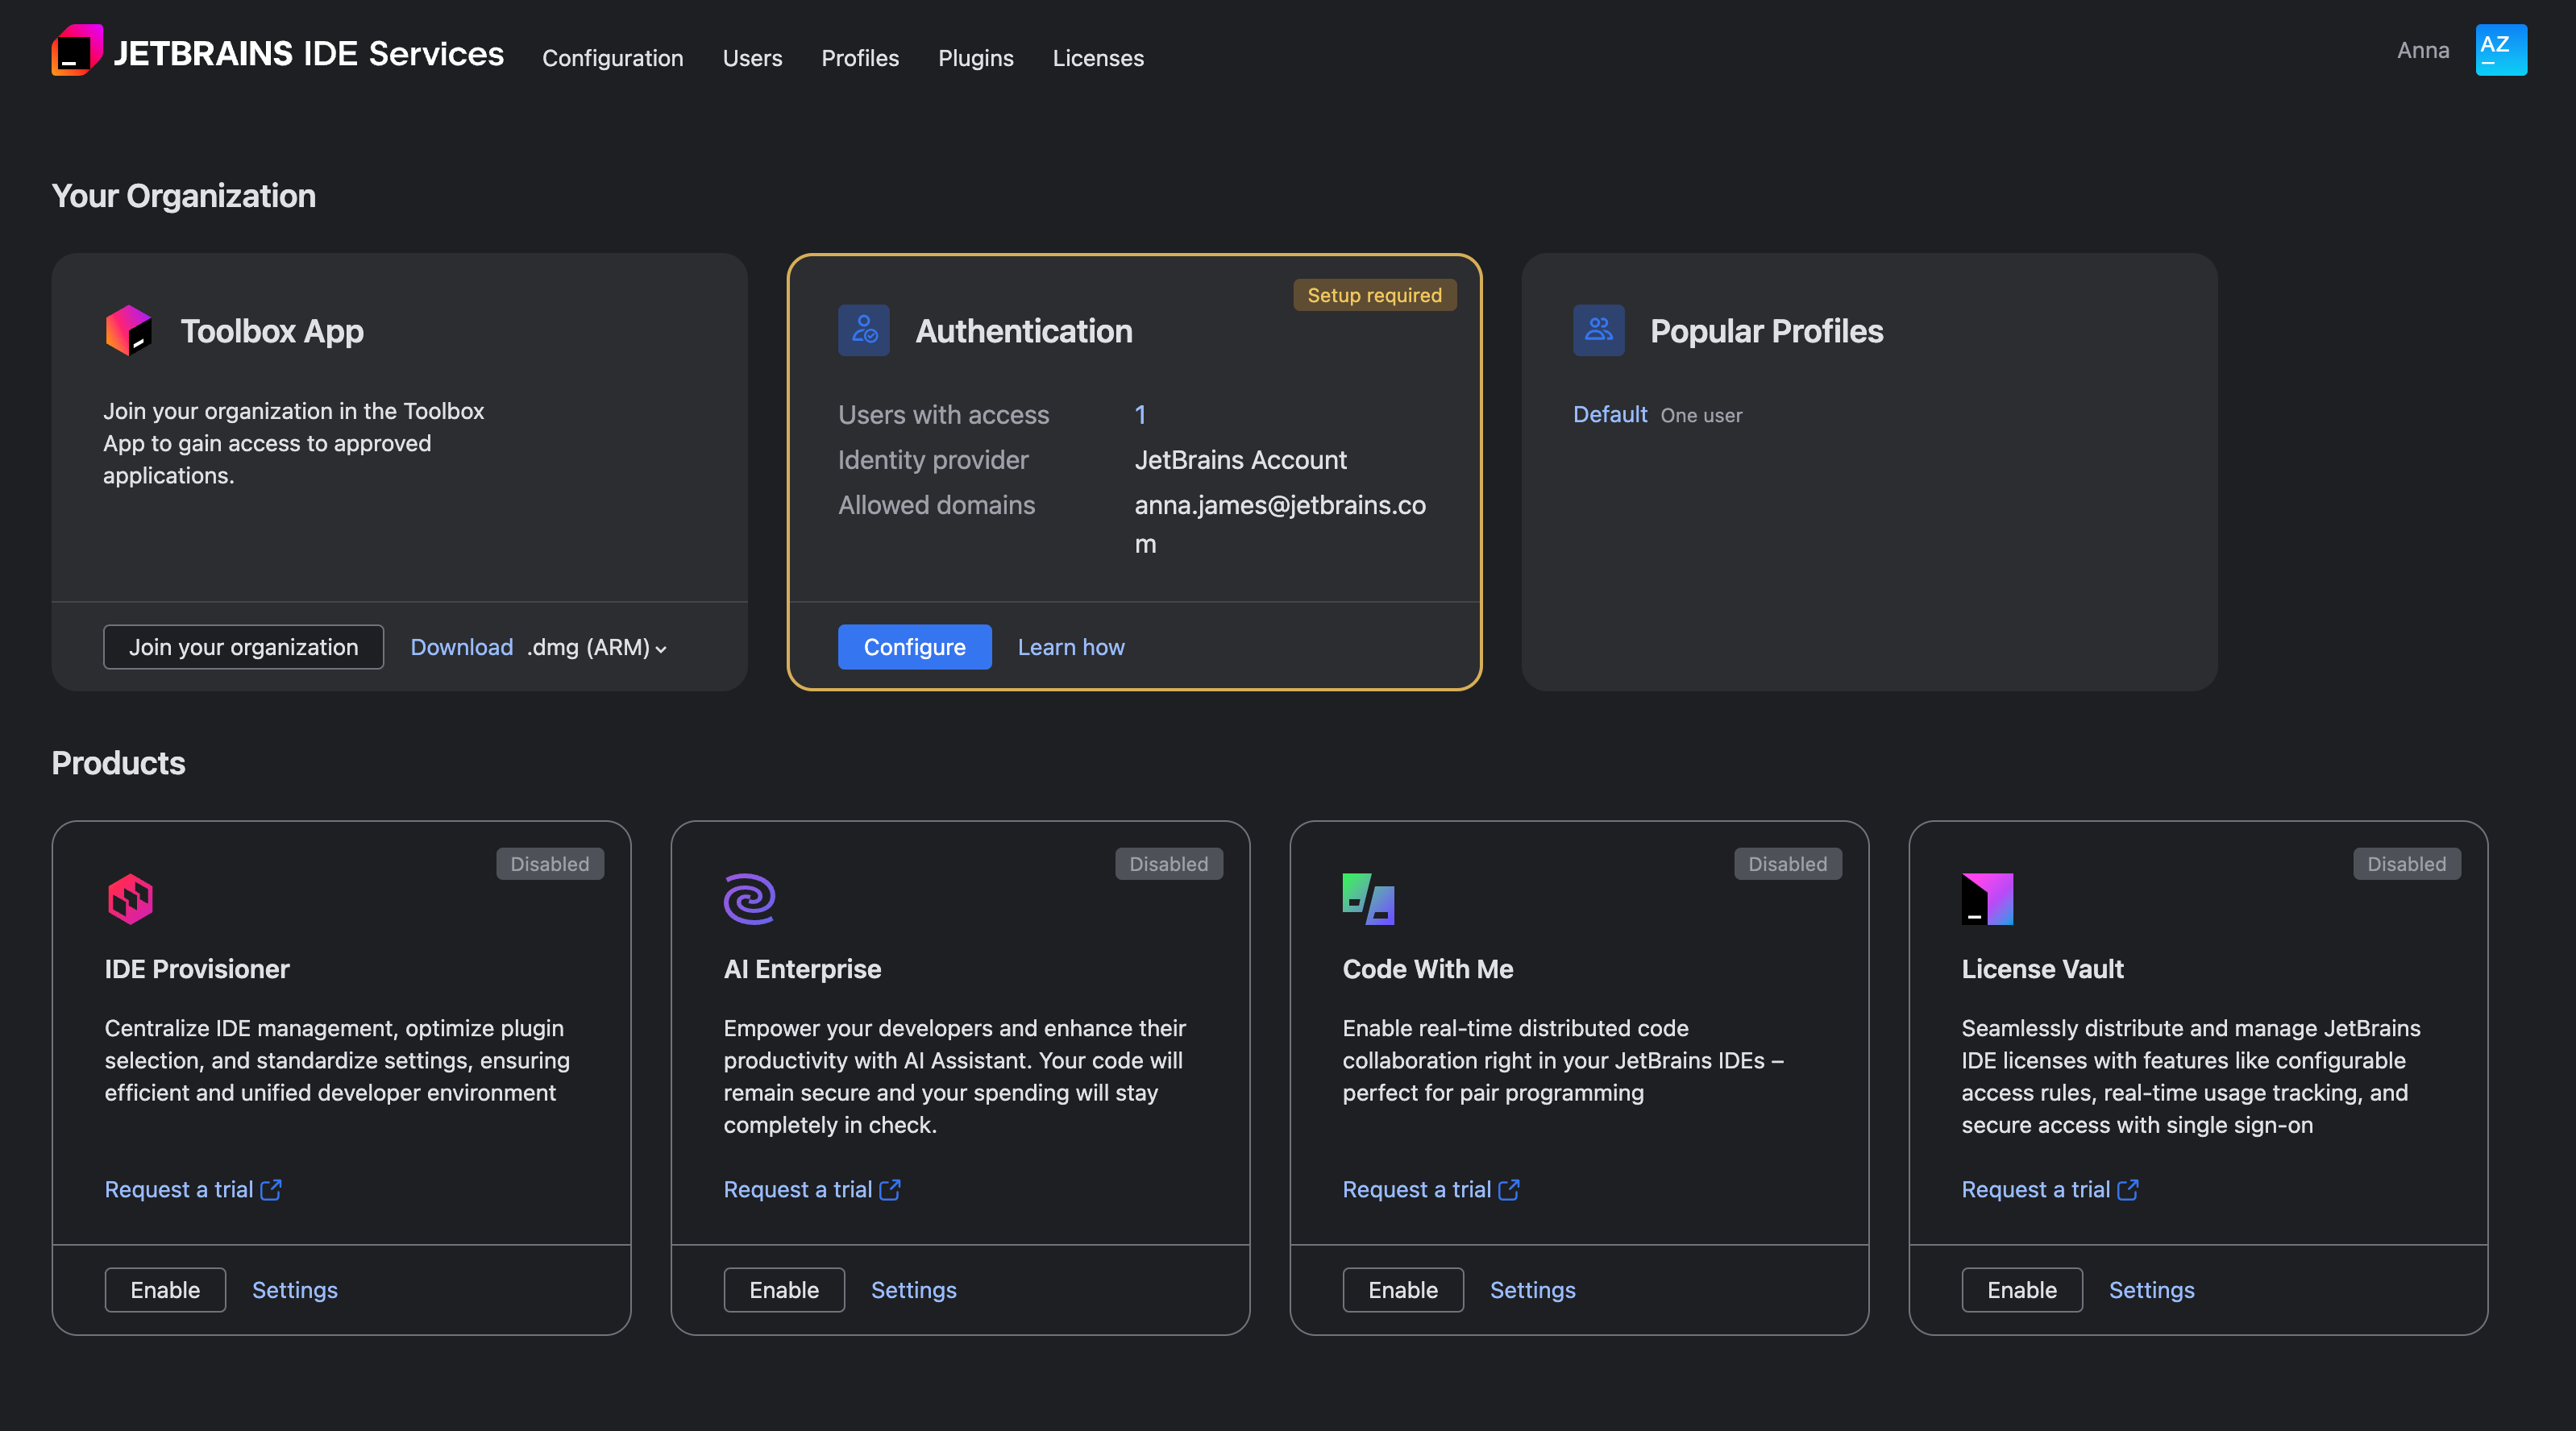2576x1431 pixels.
Task: Click the Code With Me product icon
Action: click(x=1367, y=898)
